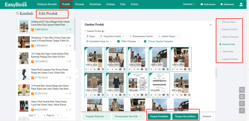Delete the first product image via trash icon
The image size is (249, 121).
[103, 69]
